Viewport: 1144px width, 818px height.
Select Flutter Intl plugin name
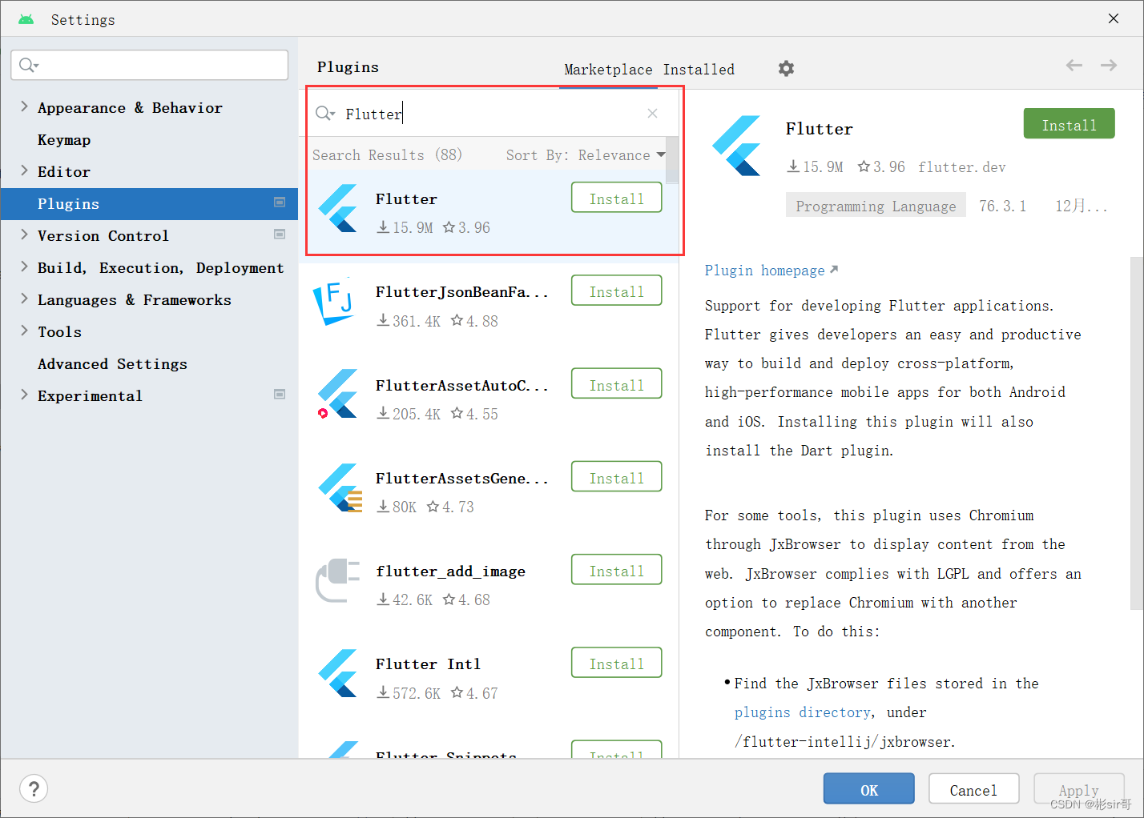point(428,664)
